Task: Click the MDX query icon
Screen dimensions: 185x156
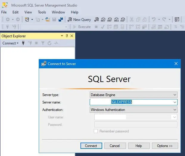Action: [103, 19]
